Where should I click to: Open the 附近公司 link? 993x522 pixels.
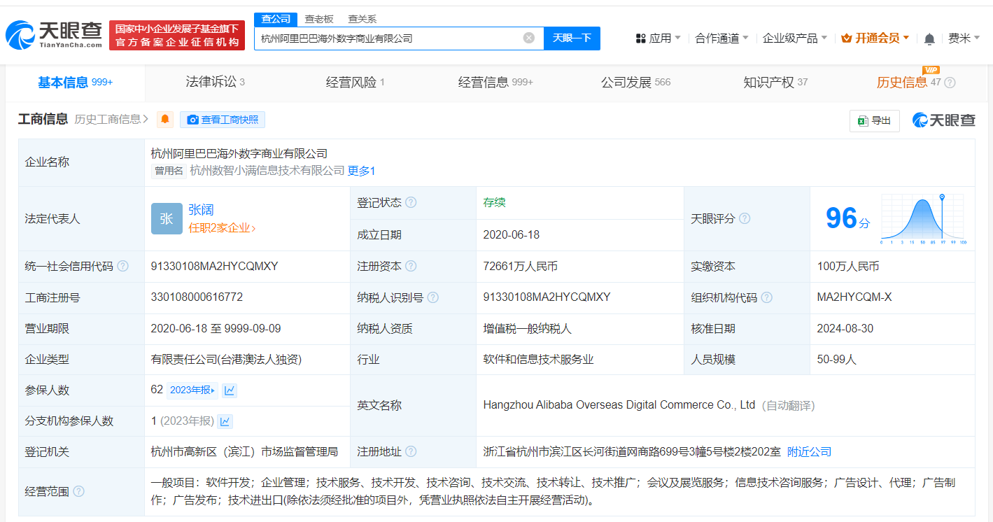coord(808,451)
